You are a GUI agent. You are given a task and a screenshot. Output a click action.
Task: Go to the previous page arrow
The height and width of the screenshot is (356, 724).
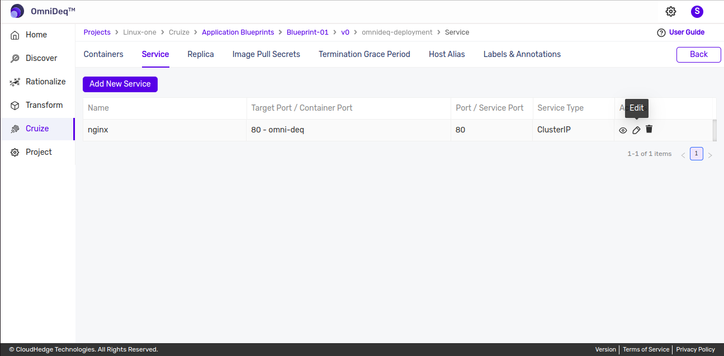[x=683, y=155]
